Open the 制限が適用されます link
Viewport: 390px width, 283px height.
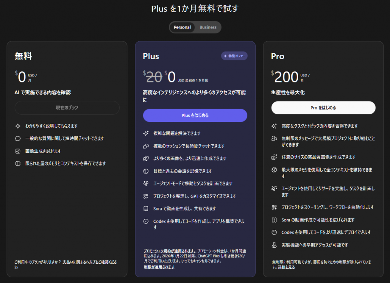[159, 267]
